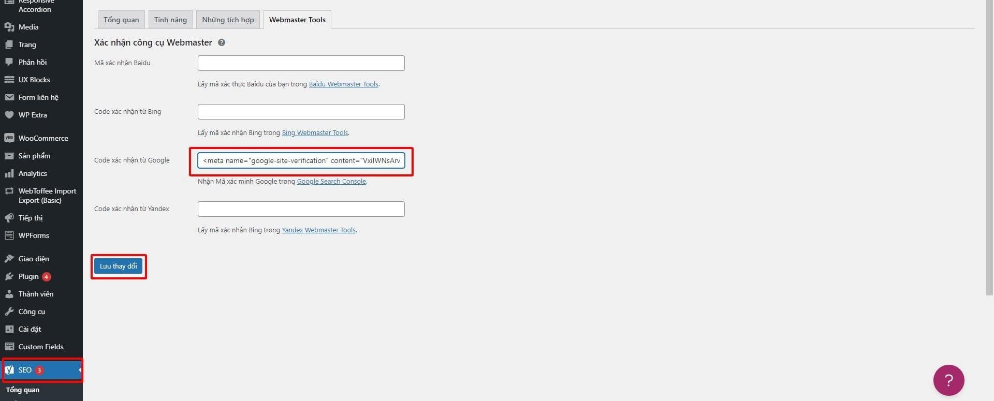
Task: Open the Yoast SEO icon in sidebar
Action: pos(9,370)
